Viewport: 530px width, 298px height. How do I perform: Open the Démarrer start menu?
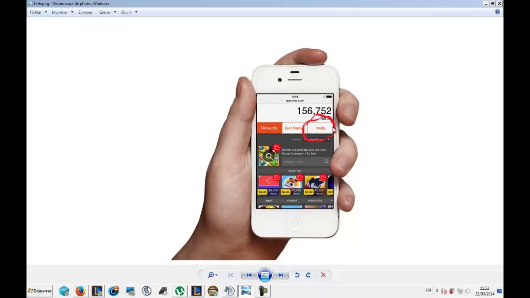click(x=40, y=291)
